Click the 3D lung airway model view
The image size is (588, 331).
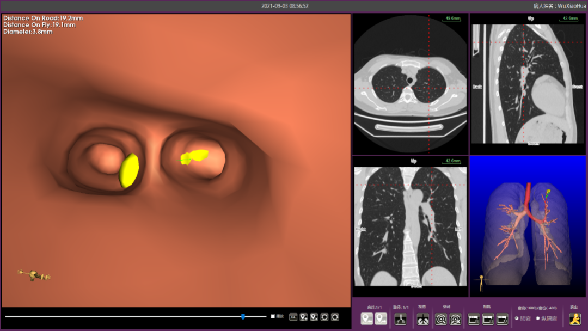(x=528, y=226)
